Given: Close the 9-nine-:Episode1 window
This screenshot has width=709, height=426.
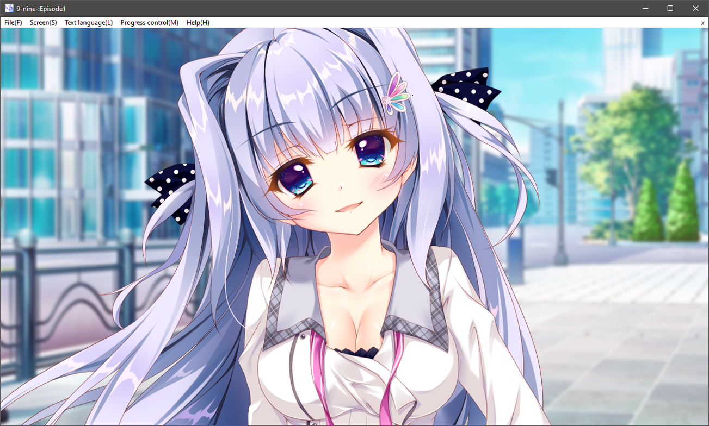Looking at the screenshot, I should [695, 9].
